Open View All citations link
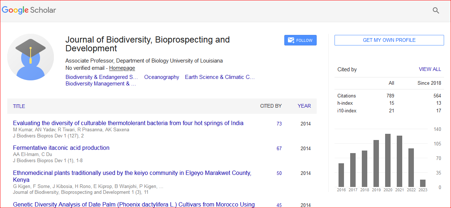The height and width of the screenshot is (208, 451). click(430, 69)
